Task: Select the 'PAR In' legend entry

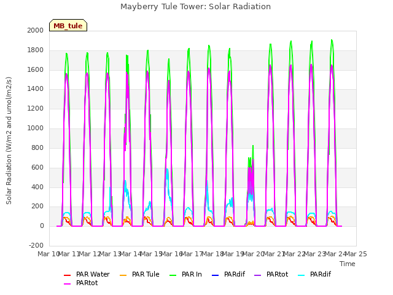Action: point(185,274)
